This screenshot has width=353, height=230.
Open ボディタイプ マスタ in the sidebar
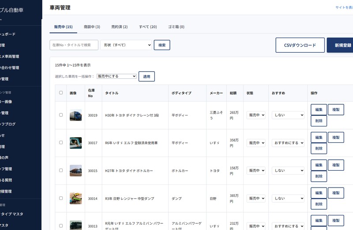coord(12,214)
